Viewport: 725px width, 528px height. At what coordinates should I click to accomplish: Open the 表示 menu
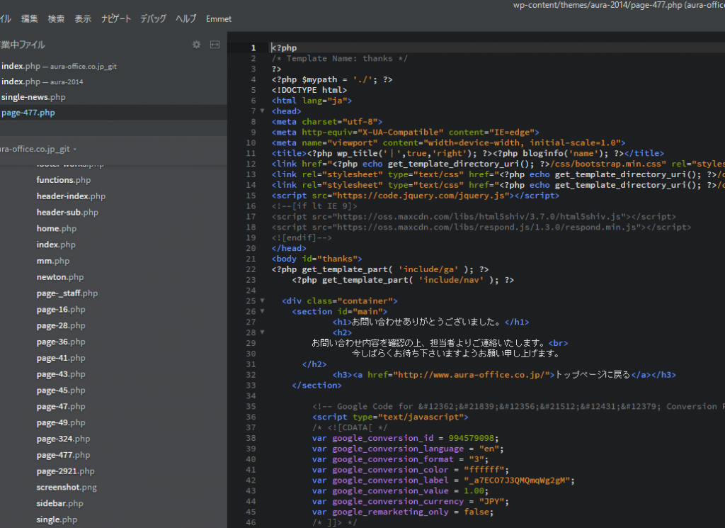tap(84, 19)
